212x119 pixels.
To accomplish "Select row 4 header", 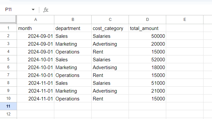I will point(8,52).
